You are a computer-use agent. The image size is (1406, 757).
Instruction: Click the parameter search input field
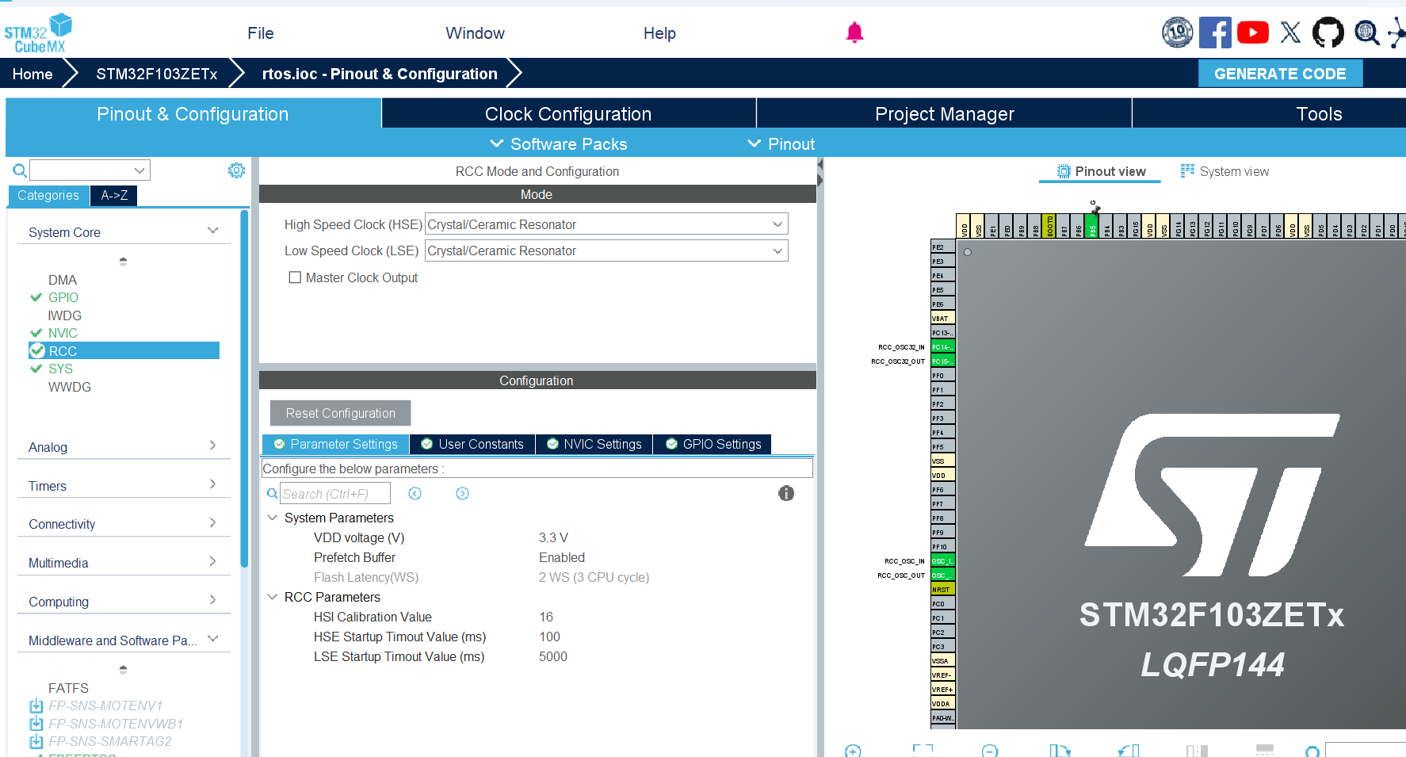pos(335,493)
